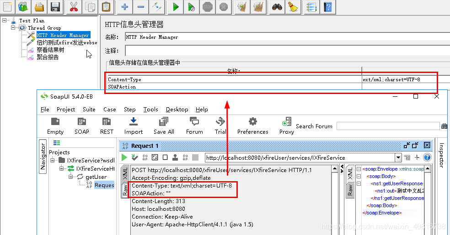Viewport: 450px width, 235px height.
Task: Open JMeter Function Helper list icon
Action: tap(312, 6)
